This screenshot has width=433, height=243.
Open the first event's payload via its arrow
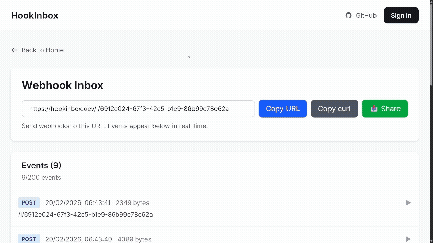pos(408,202)
